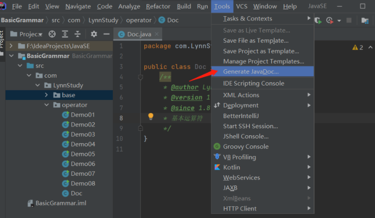
Task: Choose JShell Console...
Action: tap(263, 136)
